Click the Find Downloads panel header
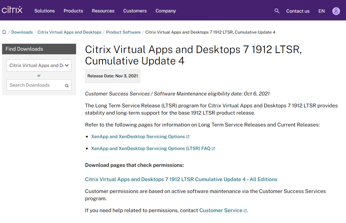Screen dimensions: 346x223 [39, 49]
